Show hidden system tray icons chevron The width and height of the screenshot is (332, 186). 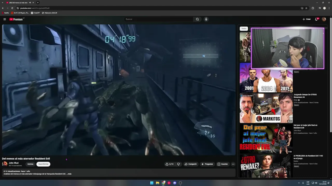click(299, 183)
